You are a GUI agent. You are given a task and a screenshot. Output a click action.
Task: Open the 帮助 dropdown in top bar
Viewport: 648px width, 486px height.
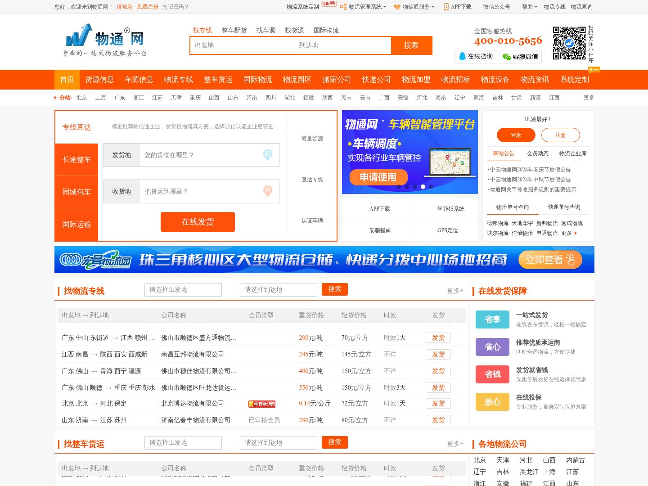click(x=530, y=7)
